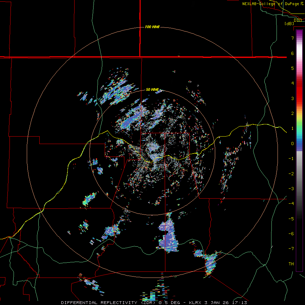Click the NEXLAB-College of DuPage label
This screenshot has height=305, width=305.
(273, 4)
